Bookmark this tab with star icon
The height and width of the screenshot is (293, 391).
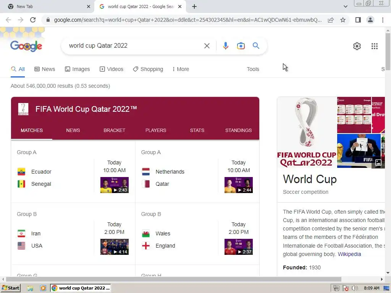[343, 20]
